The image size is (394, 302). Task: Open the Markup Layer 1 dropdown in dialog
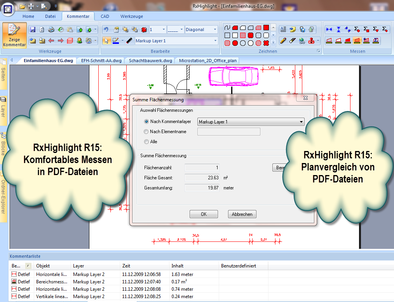tap(251, 122)
